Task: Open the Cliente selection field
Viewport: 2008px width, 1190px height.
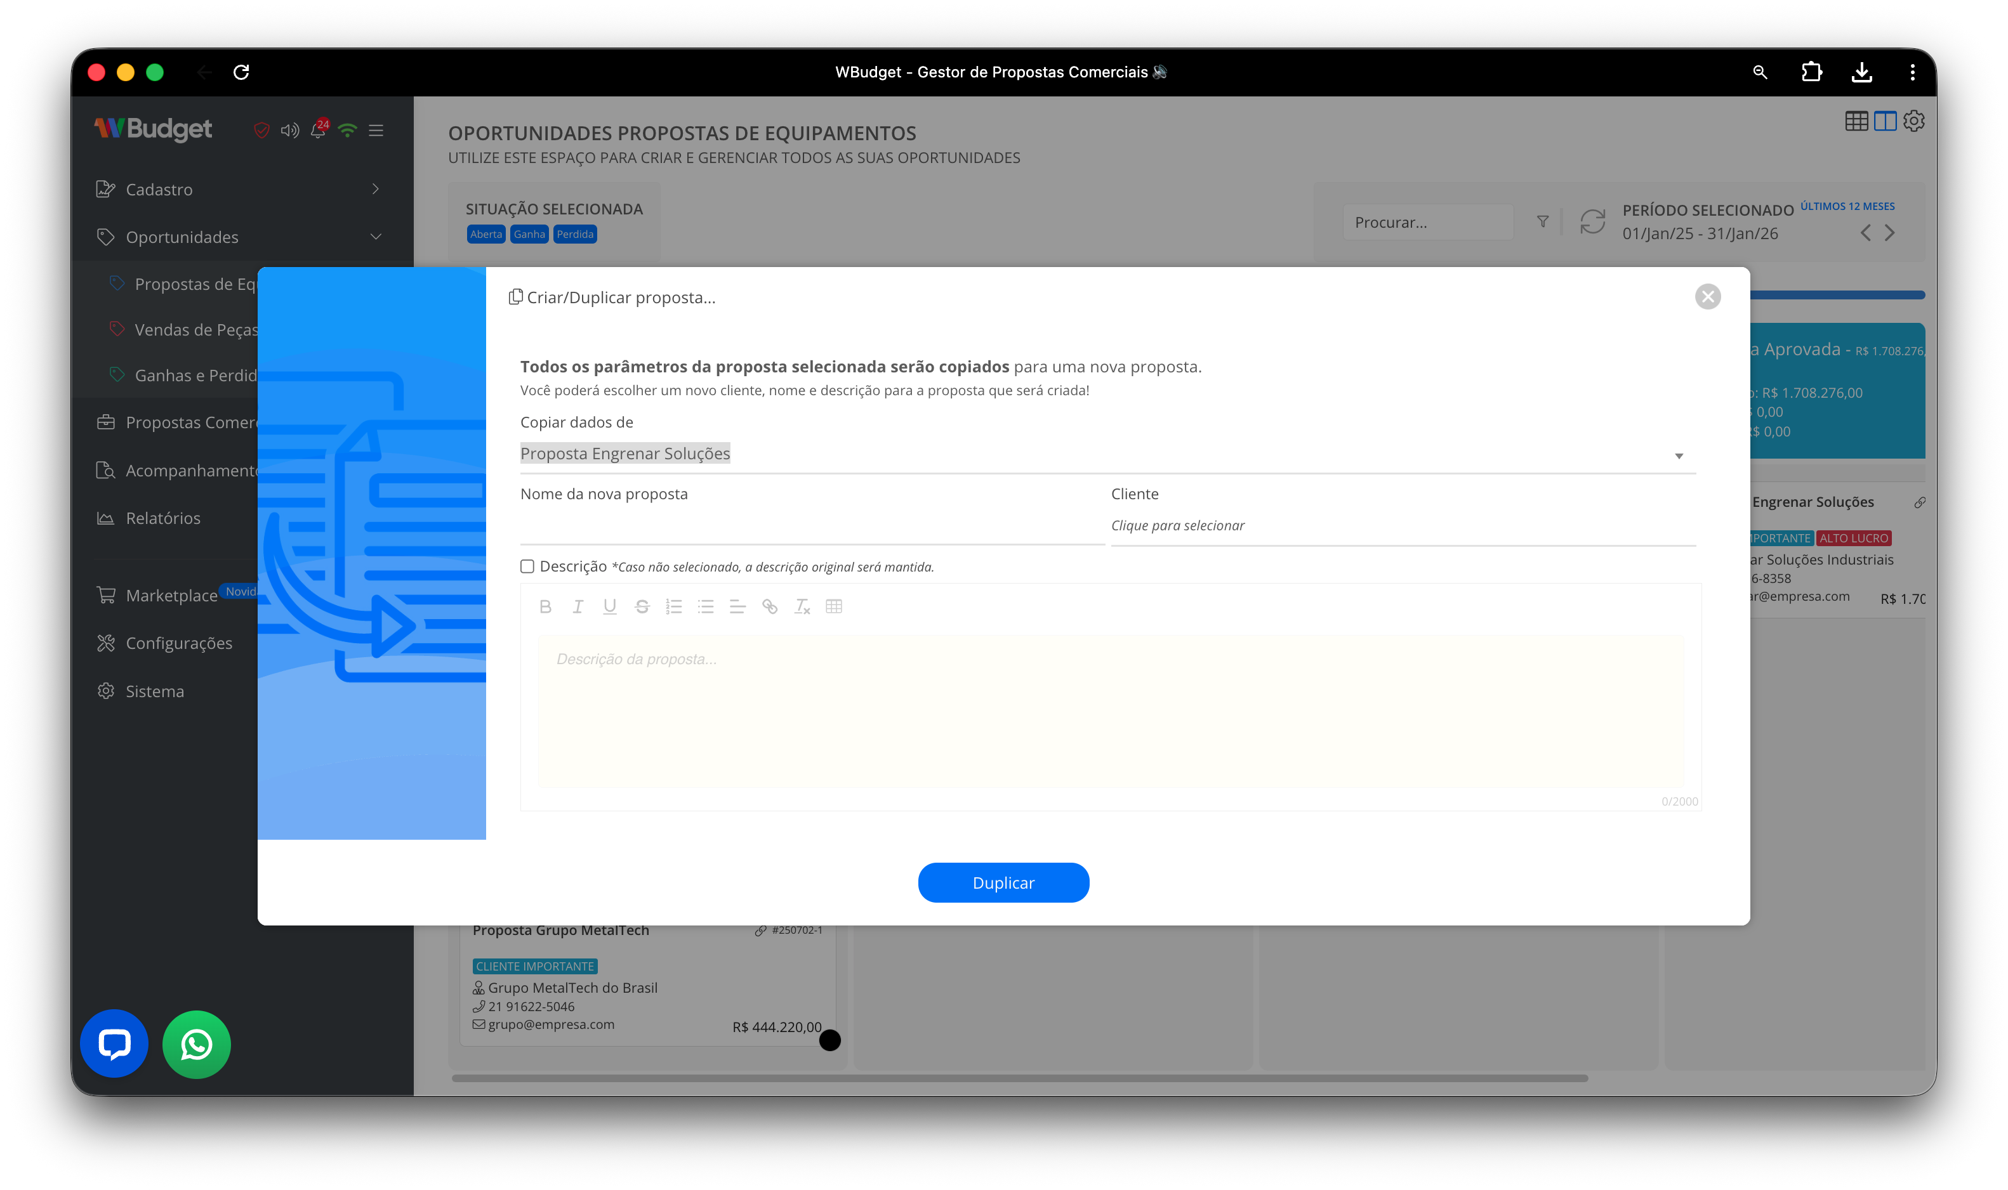Action: click(1401, 526)
